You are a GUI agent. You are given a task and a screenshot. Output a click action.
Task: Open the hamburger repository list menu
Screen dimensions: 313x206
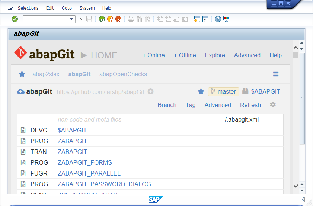pyautogui.click(x=276, y=74)
